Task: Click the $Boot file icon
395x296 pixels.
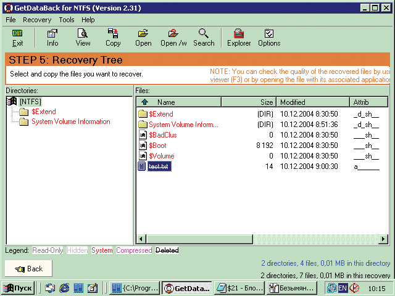Action: pos(143,146)
